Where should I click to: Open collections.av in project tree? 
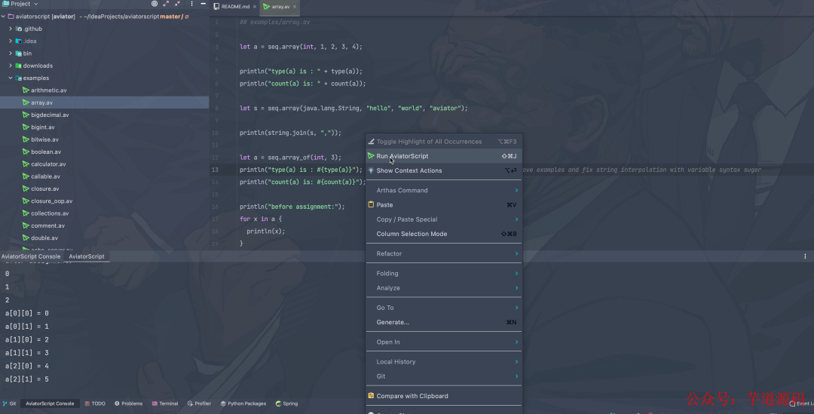pos(50,213)
